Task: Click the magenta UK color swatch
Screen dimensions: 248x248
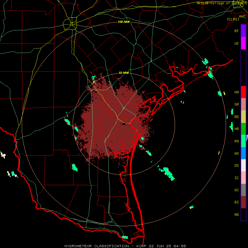Action: [243, 43]
